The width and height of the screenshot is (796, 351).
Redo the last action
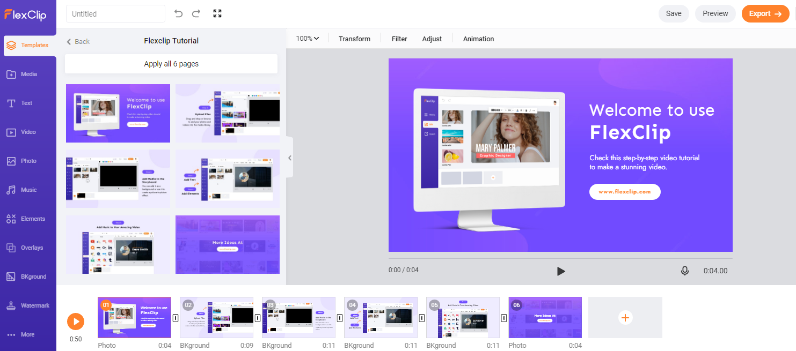196,13
